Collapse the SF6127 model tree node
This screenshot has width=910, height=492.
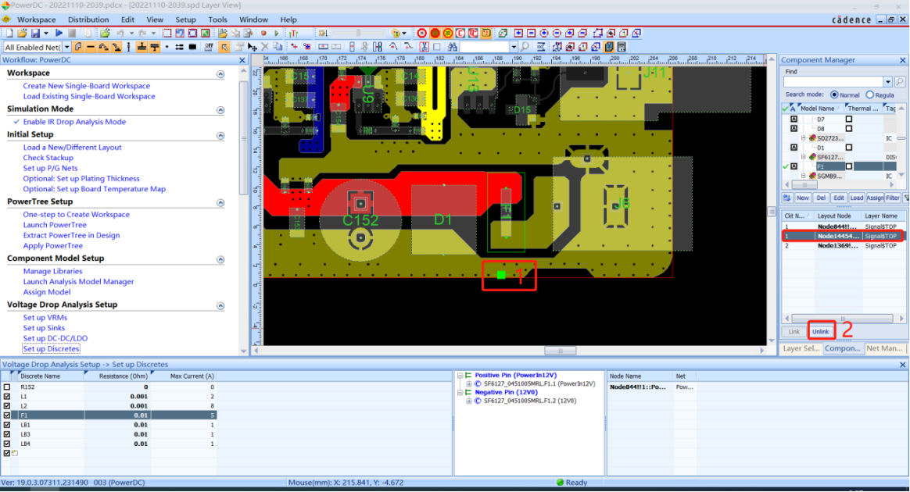pos(804,157)
